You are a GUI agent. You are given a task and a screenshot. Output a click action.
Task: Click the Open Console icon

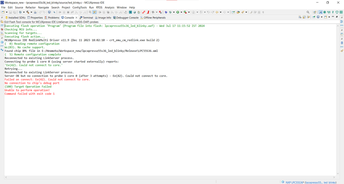pos(325,17)
